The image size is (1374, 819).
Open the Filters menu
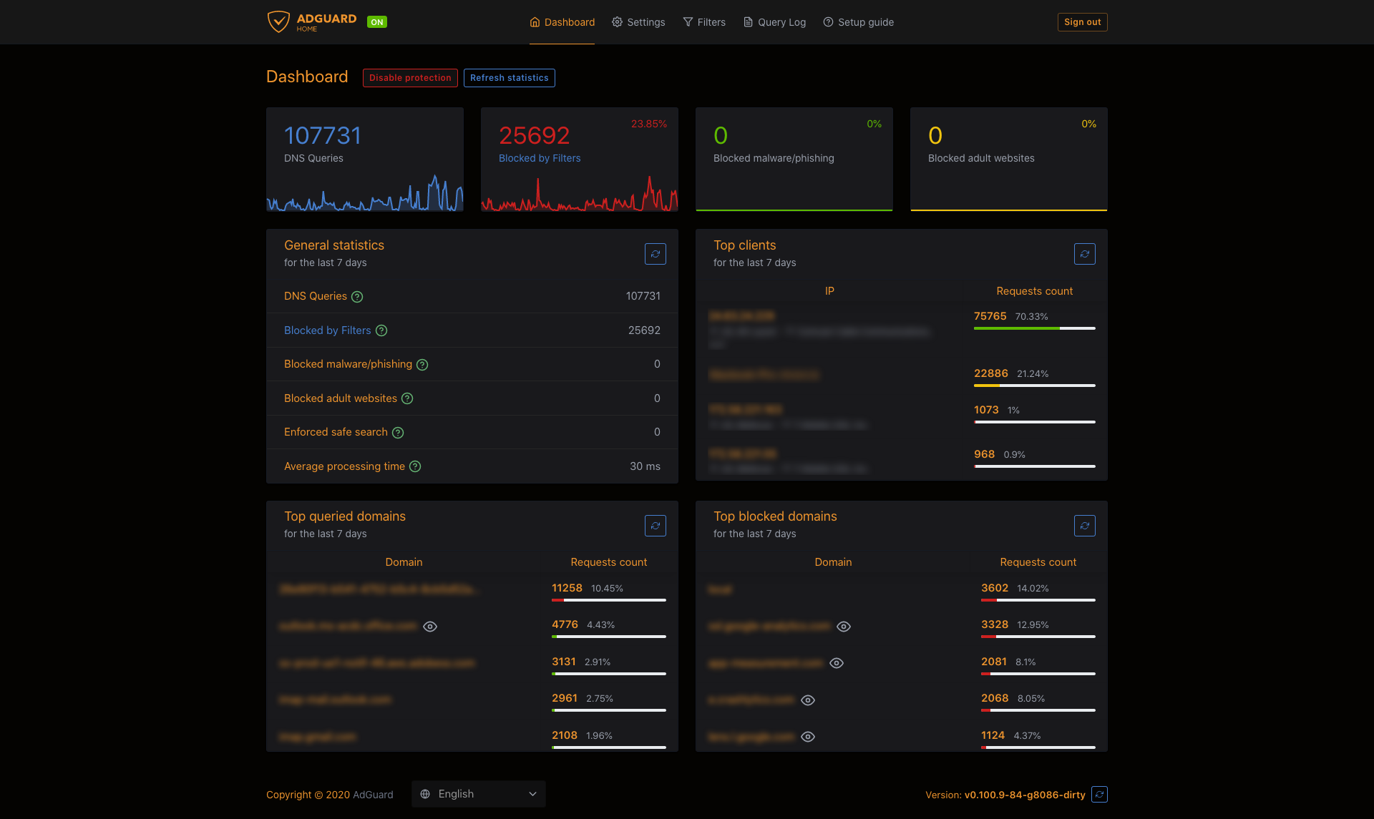[704, 22]
